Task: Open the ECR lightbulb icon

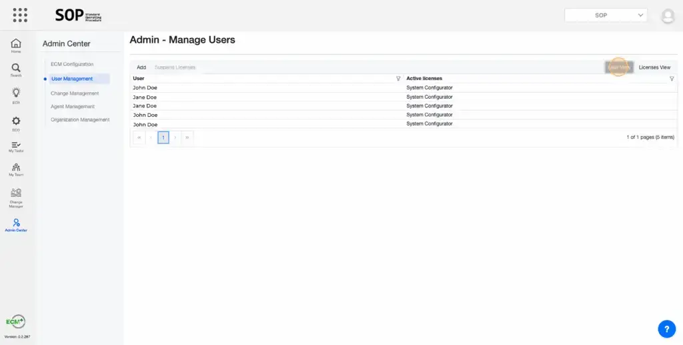Action: pyautogui.click(x=15, y=95)
